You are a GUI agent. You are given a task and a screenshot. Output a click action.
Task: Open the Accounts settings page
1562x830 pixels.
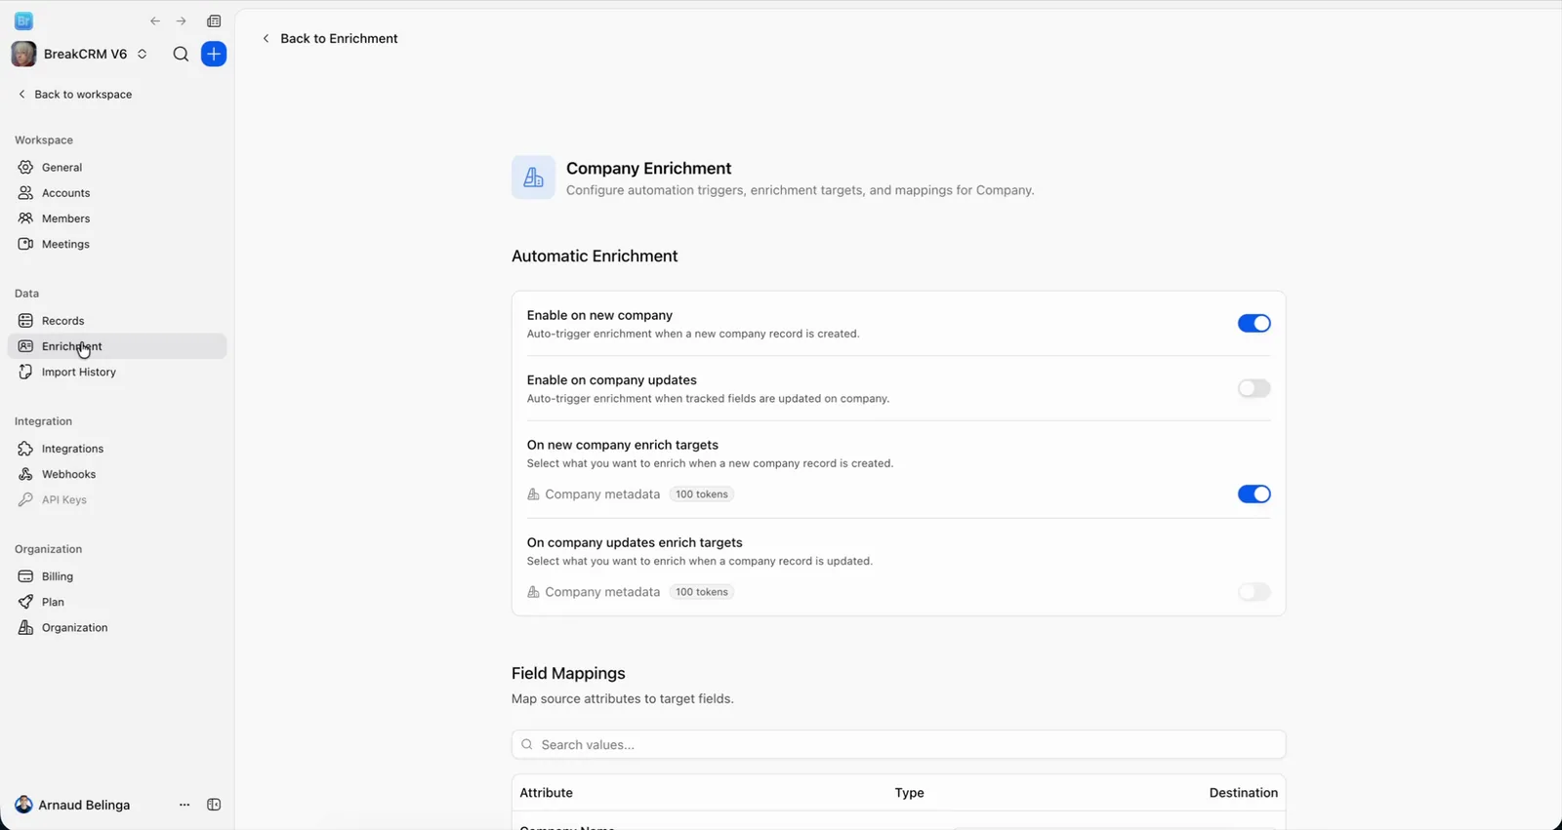117,193
